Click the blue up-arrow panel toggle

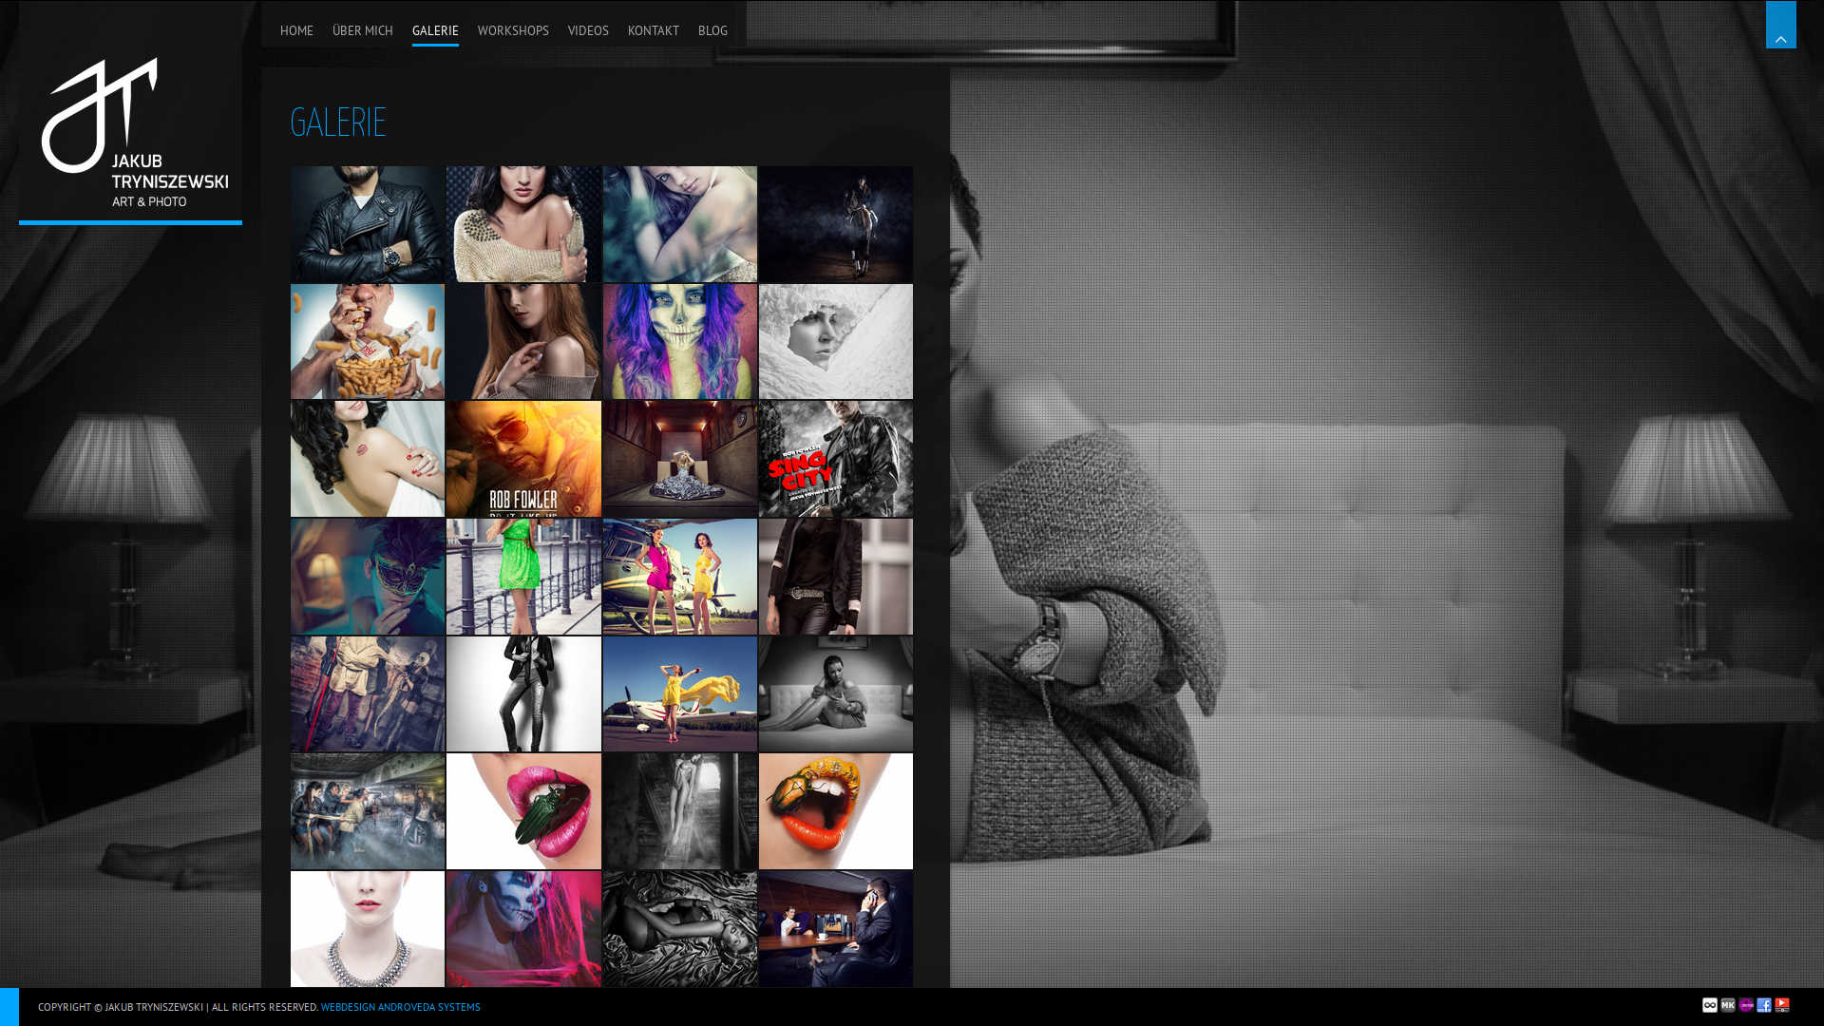point(1780,26)
